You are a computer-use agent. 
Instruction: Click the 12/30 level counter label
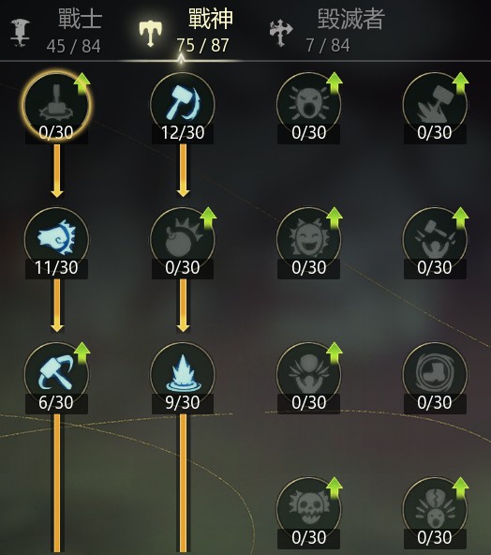click(x=183, y=133)
